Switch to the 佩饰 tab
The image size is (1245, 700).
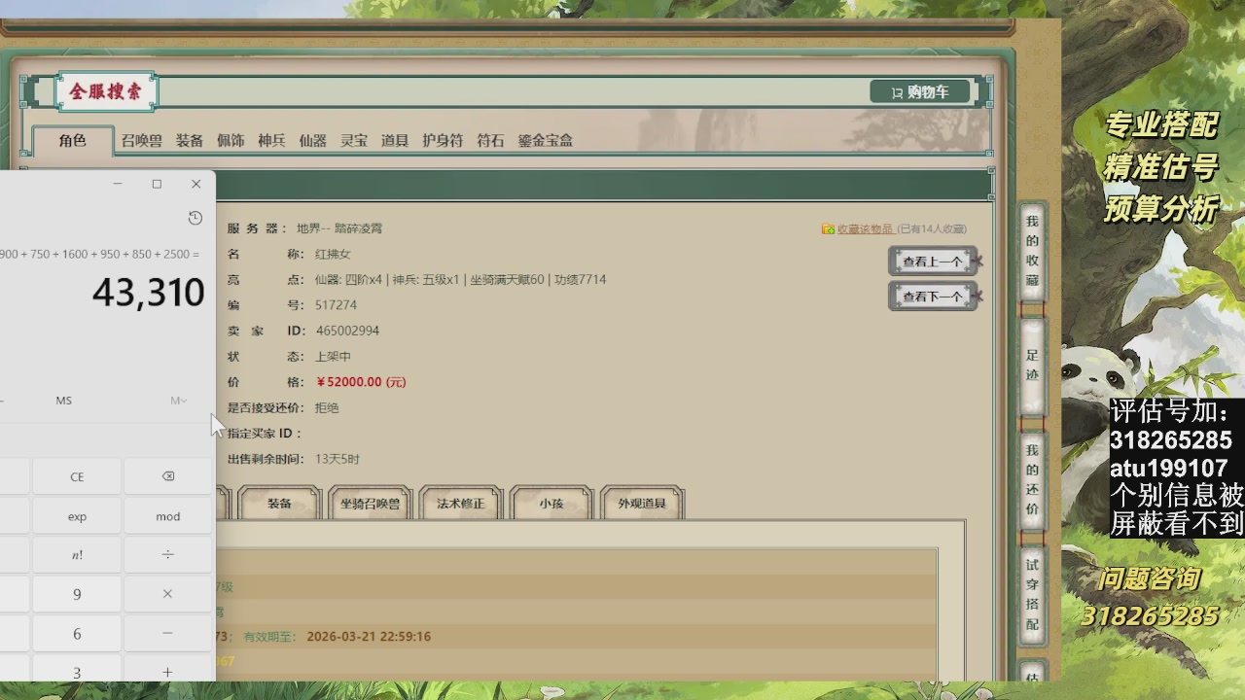231,141
